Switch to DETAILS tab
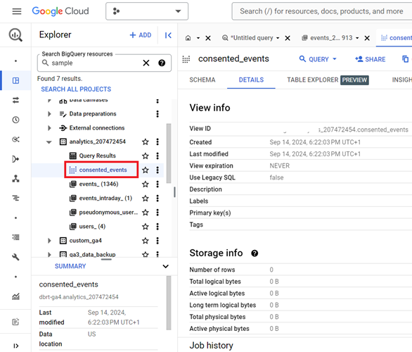Image resolution: width=412 pixels, height=352 pixels. click(251, 80)
